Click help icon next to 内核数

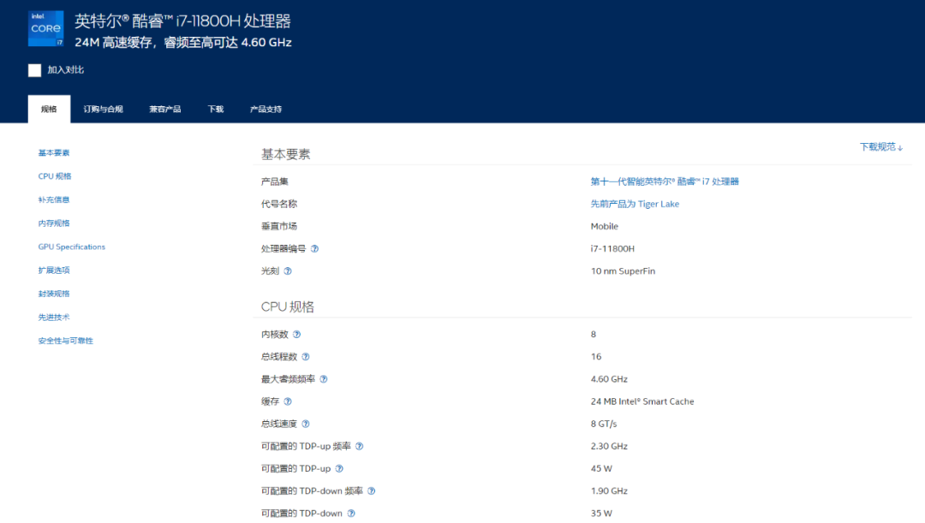click(x=296, y=335)
